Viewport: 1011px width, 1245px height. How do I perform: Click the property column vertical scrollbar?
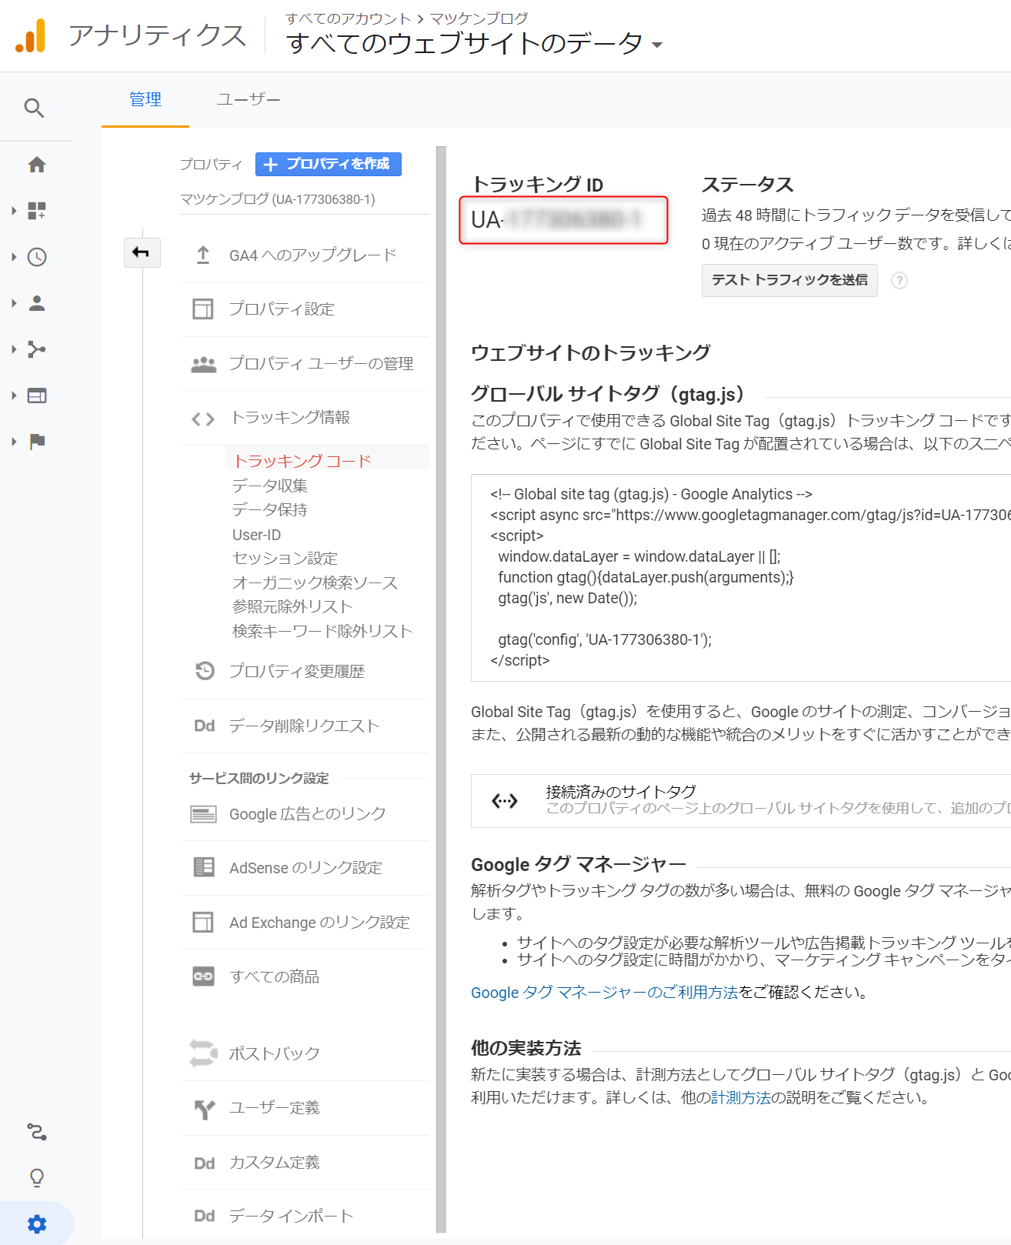click(x=441, y=689)
